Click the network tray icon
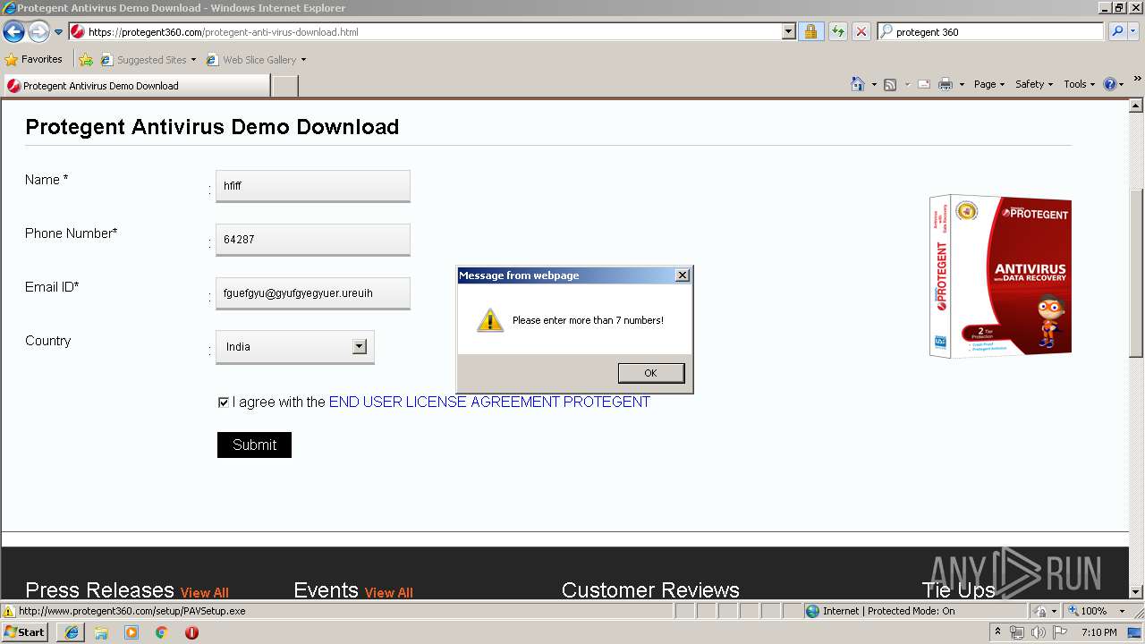 (x=1017, y=632)
